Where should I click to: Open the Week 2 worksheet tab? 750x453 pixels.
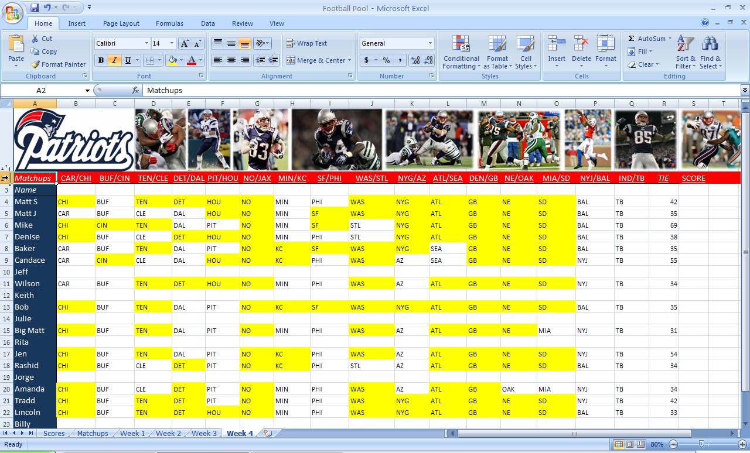[x=168, y=433]
